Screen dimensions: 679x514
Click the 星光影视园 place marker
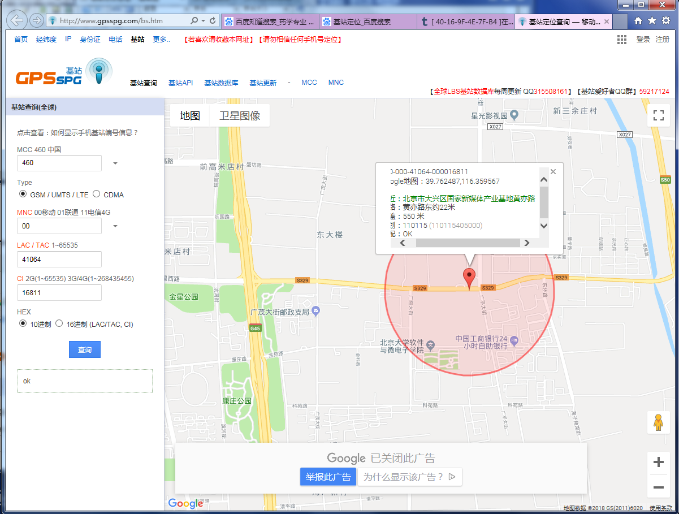pos(514,115)
